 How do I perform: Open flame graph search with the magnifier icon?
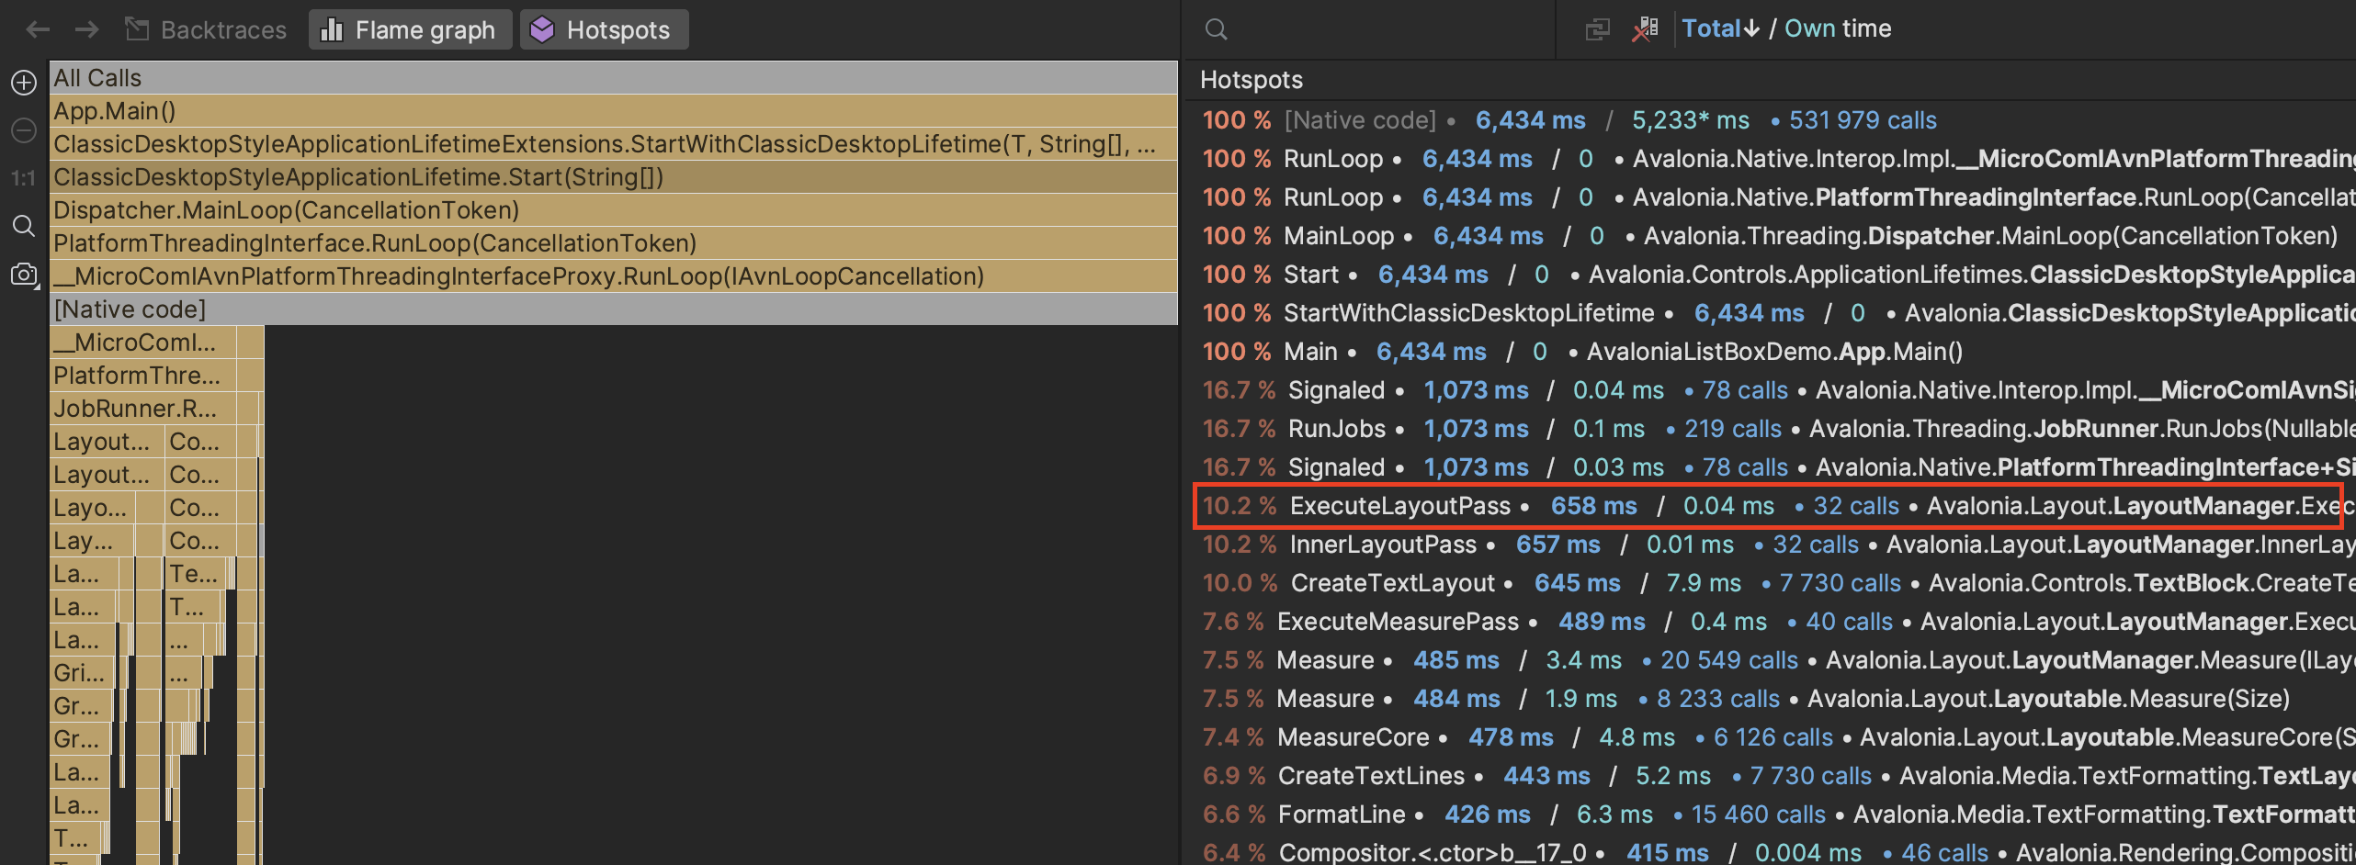[23, 225]
